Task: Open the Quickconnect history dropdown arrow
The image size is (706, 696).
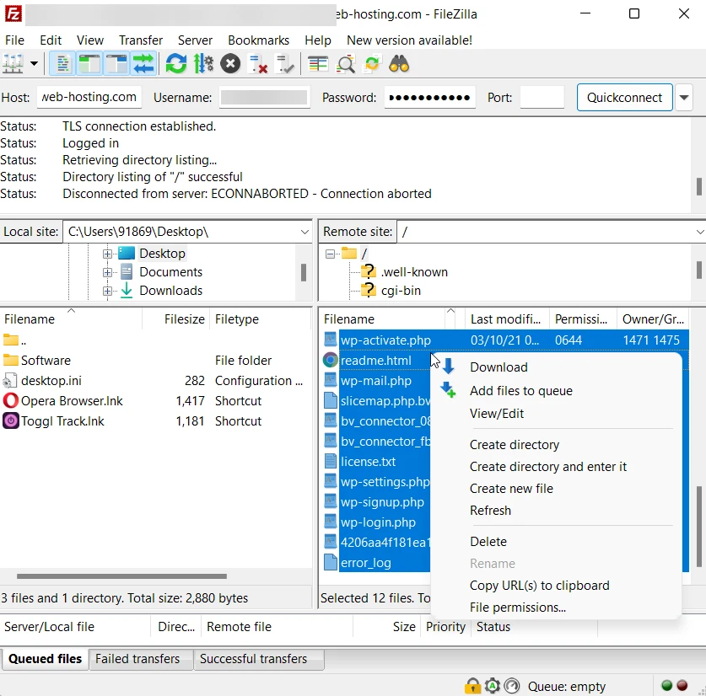Action: 684,98
